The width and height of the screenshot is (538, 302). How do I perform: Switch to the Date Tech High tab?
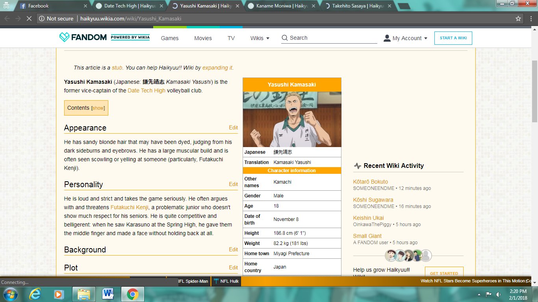pos(129,6)
